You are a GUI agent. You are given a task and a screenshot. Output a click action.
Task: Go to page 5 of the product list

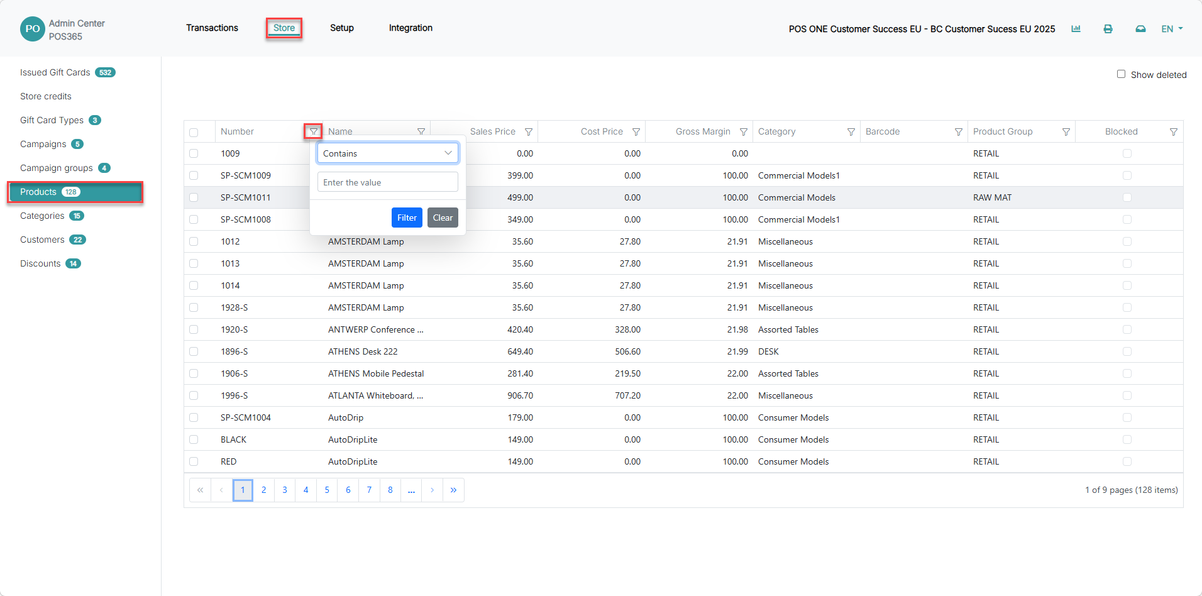[x=327, y=490]
